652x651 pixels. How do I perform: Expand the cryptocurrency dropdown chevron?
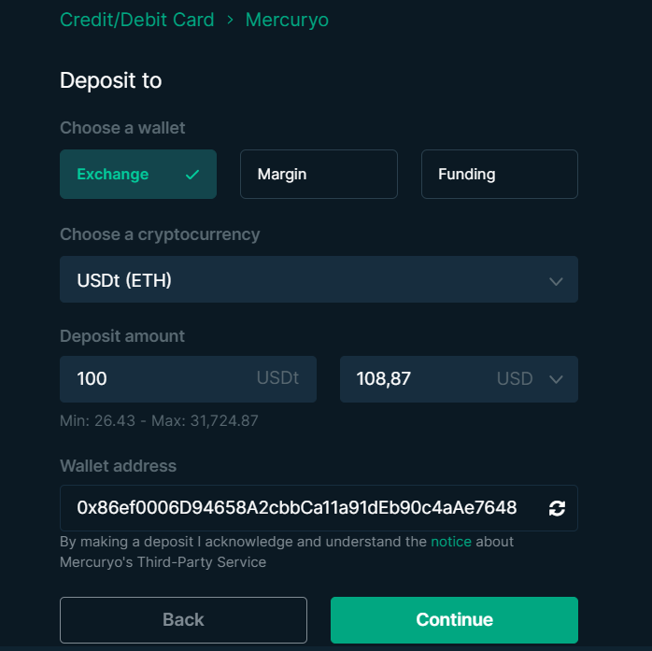[556, 281]
